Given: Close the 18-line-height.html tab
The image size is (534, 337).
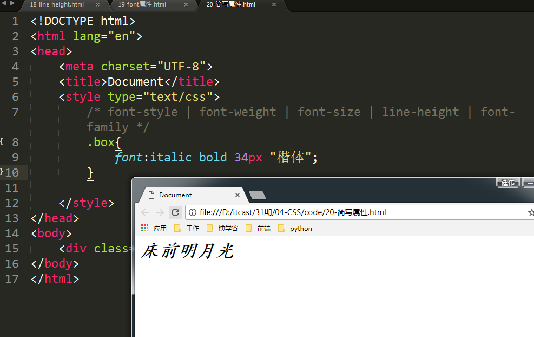Looking at the screenshot, I should (x=98, y=5).
